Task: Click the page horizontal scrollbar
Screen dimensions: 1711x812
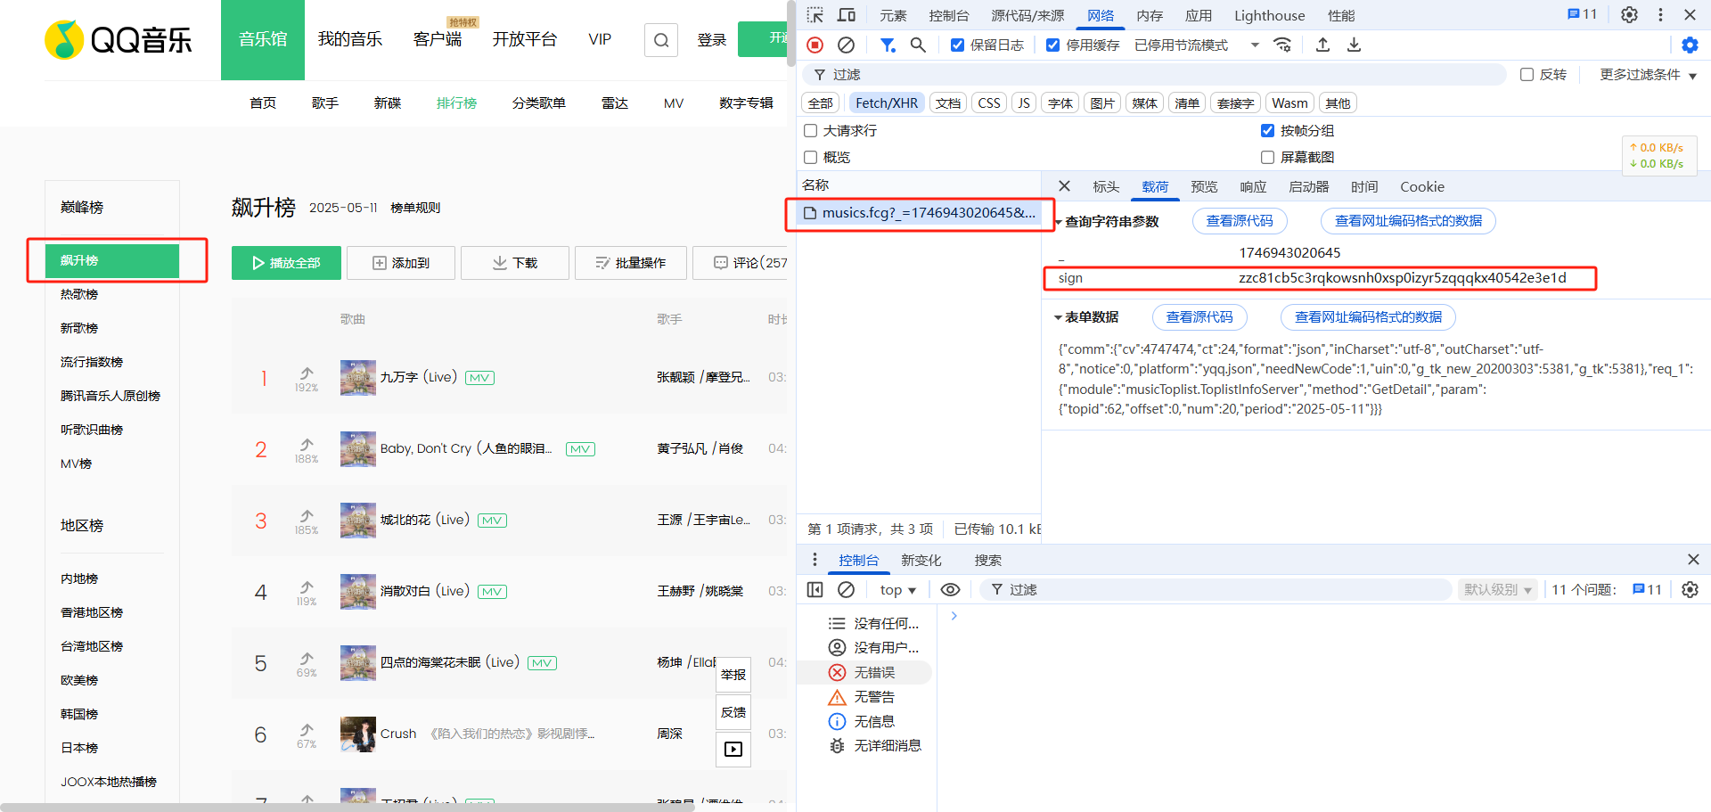Action: (x=348, y=807)
